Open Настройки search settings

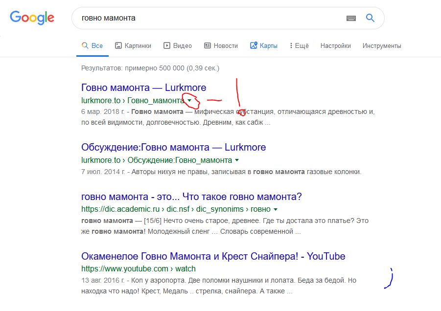(335, 45)
